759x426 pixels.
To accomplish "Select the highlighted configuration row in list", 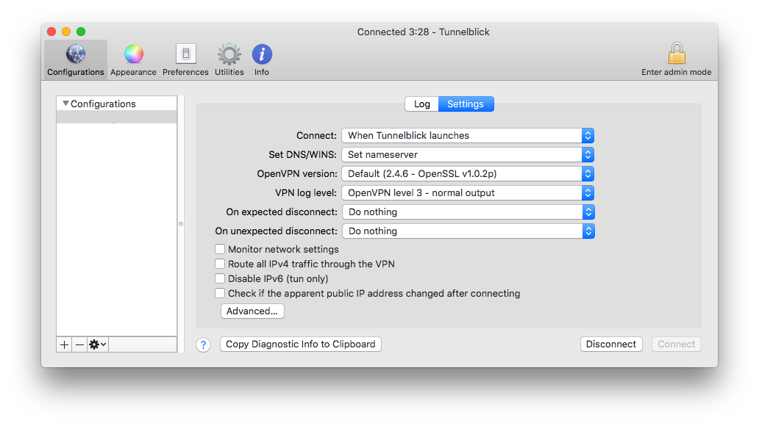I will click(117, 117).
